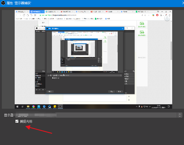The image size is (184, 145).
Task: Click the browser home icon in the preview
Action: pyautogui.click(x=28, y=15)
